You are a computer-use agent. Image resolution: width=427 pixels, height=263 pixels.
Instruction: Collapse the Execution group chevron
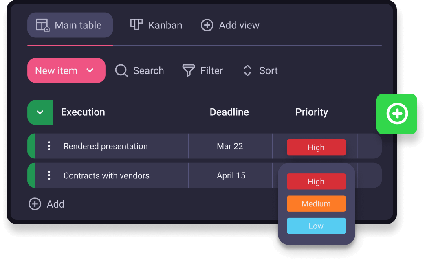[40, 112]
